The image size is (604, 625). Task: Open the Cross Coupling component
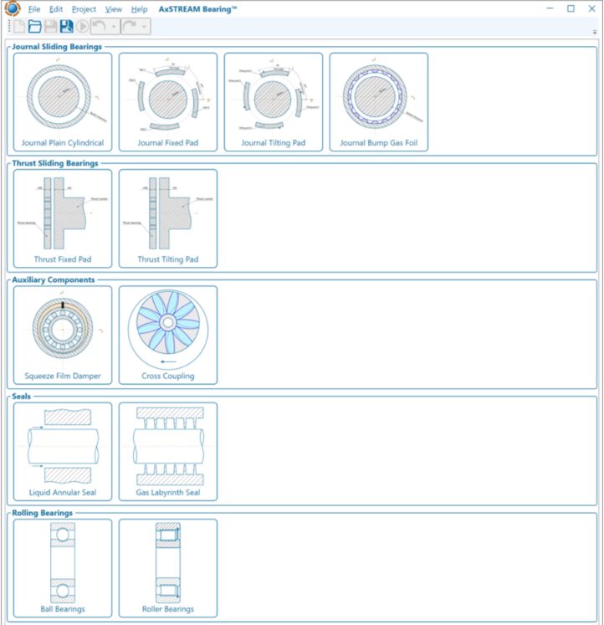[x=168, y=336]
